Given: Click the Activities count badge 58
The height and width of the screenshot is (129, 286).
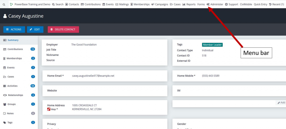Looking at the screenshot, I should click(33, 86).
